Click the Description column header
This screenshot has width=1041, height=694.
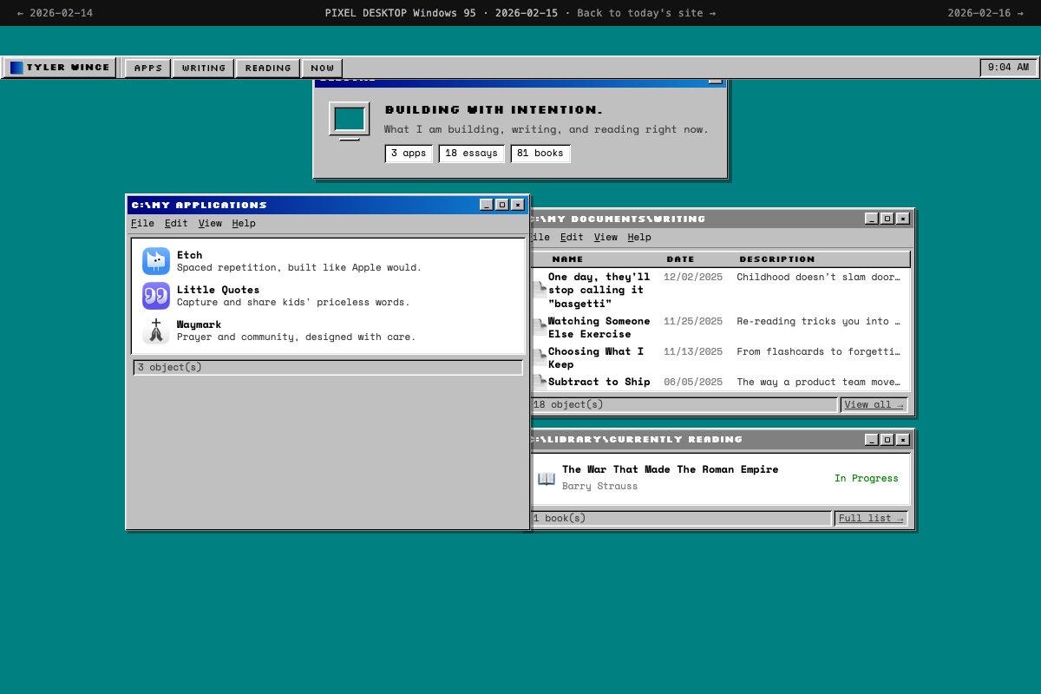(777, 259)
